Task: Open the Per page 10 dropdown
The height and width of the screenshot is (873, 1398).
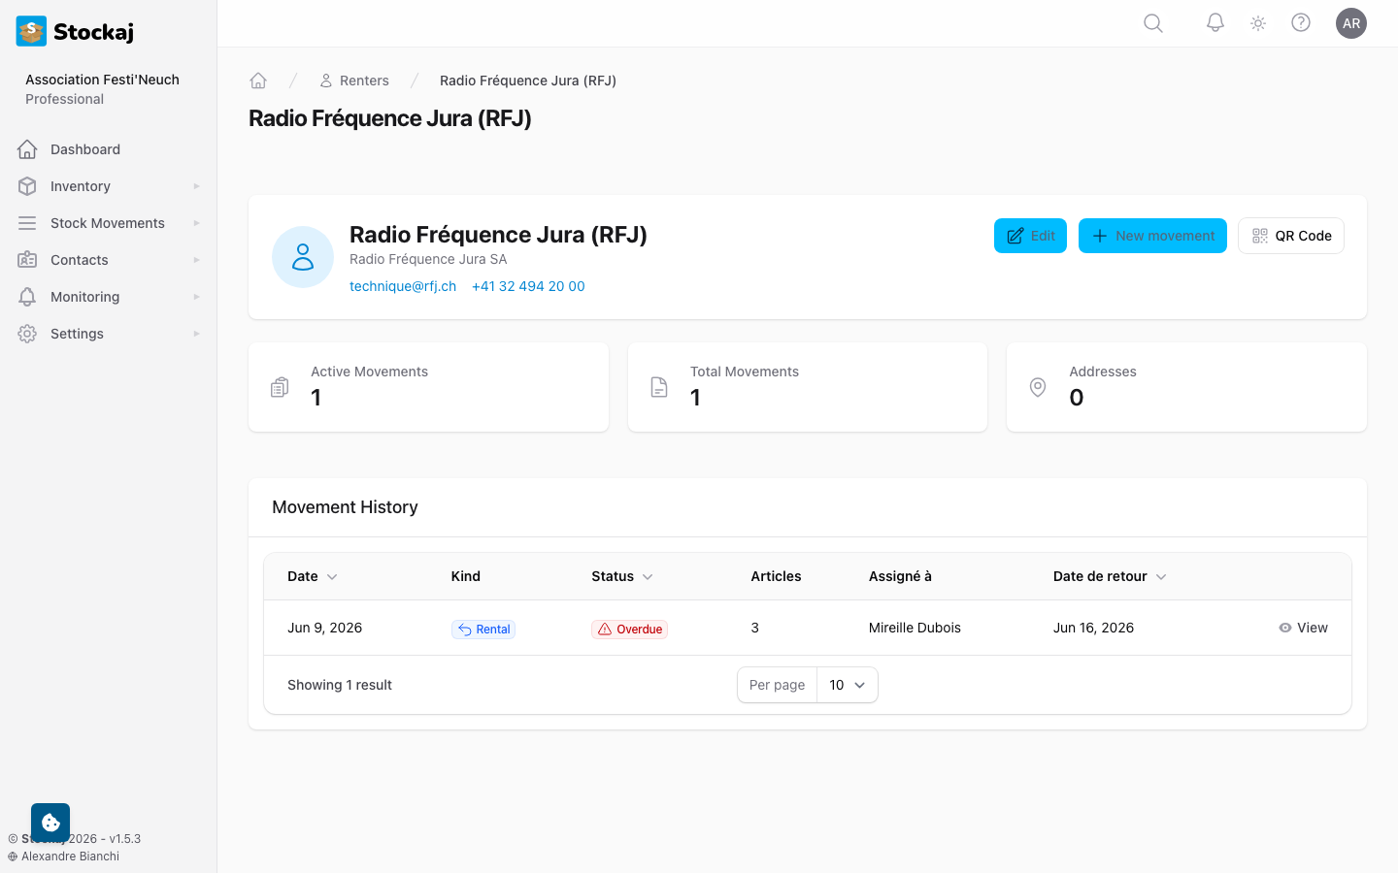Action: [847, 685]
